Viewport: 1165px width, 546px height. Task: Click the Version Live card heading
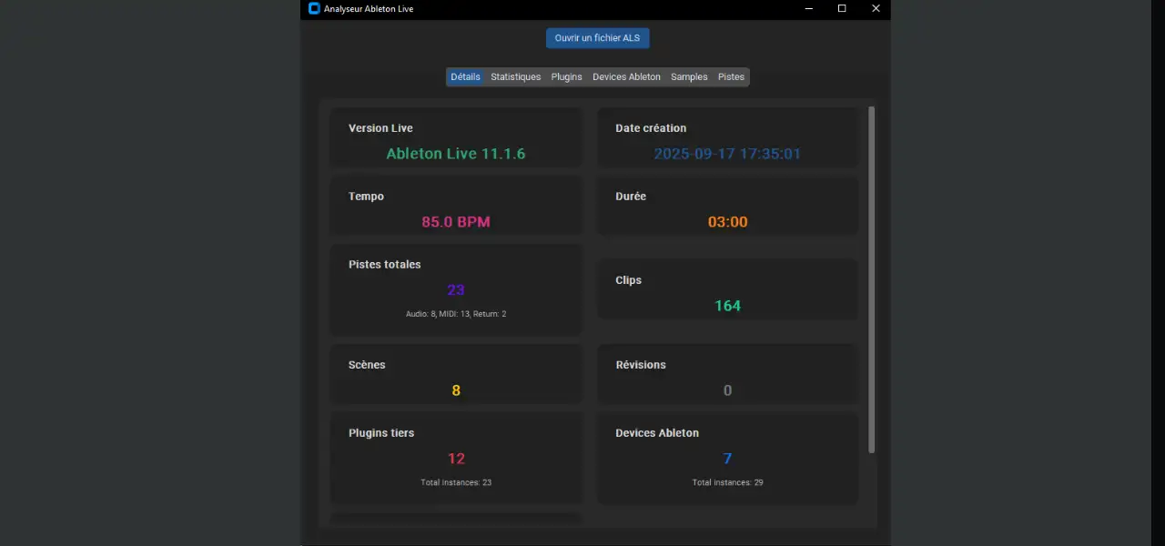[x=380, y=128]
